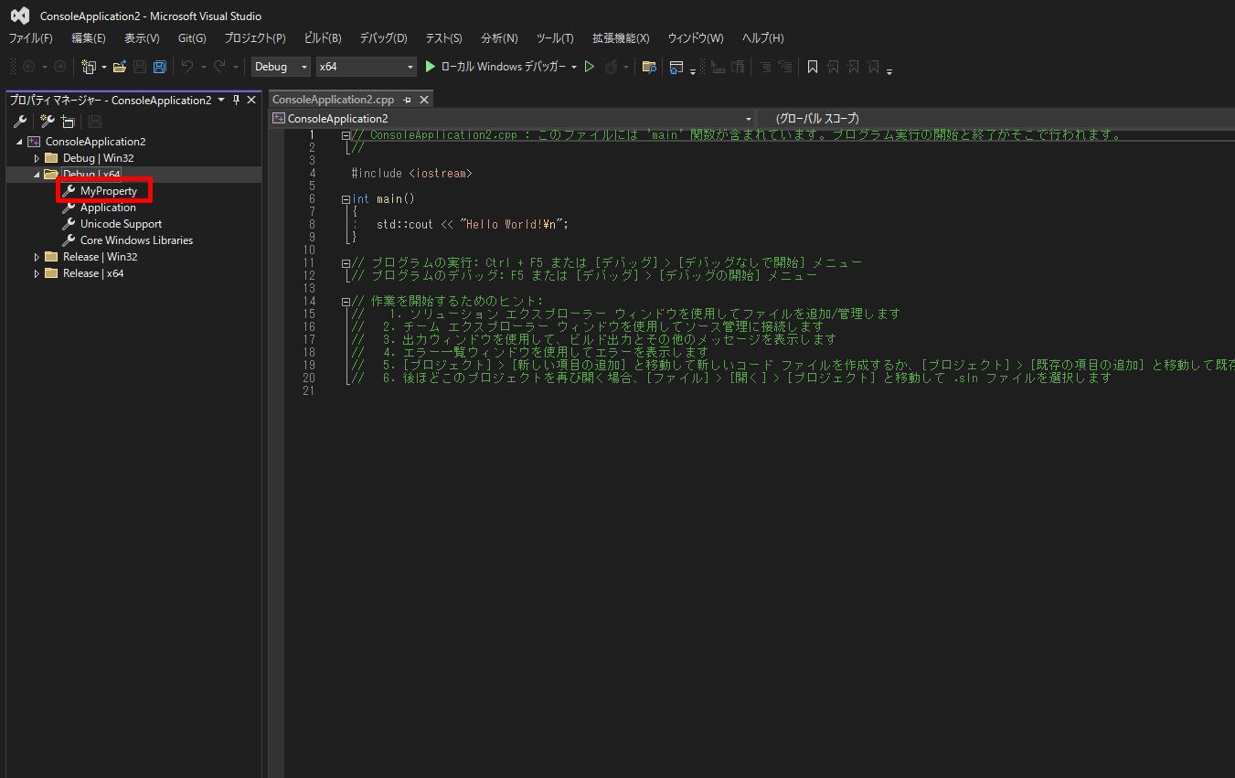Open New Project dropdown arrow
Viewport: 1235px width, 778px height.
(103, 67)
